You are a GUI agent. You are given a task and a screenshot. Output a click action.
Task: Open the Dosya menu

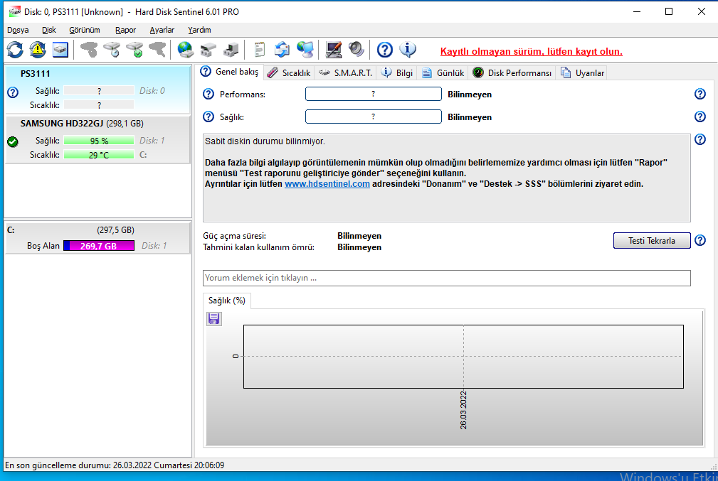18,30
